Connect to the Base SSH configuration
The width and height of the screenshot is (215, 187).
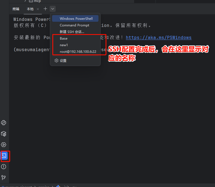(64, 38)
